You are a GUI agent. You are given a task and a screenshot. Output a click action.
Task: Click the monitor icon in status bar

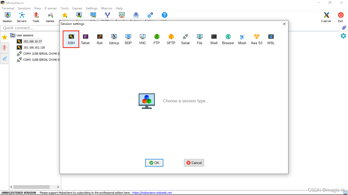pyautogui.click(x=345, y=193)
